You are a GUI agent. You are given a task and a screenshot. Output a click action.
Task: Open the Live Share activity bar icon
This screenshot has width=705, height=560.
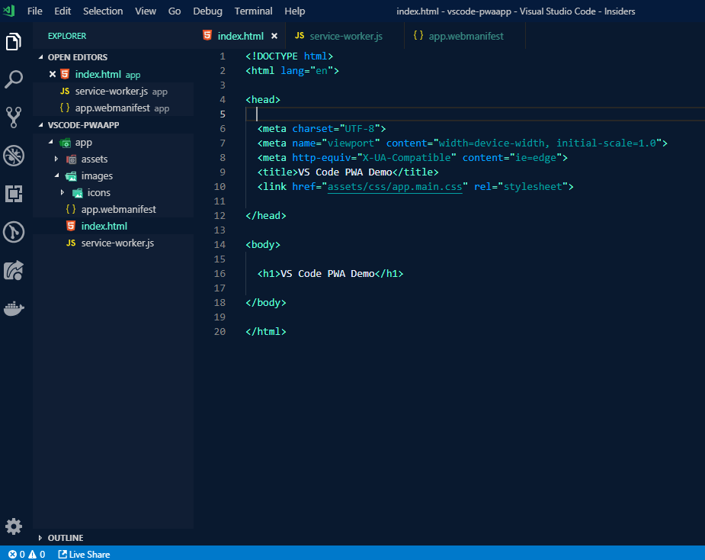tap(14, 271)
